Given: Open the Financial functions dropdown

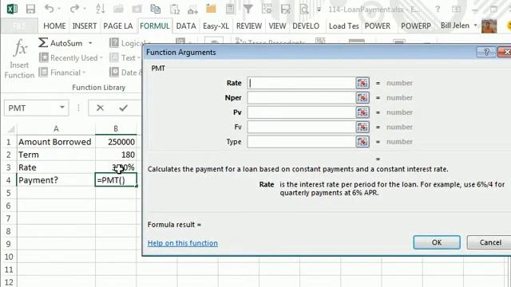Looking at the screenshot, I should click(x=84, y=73).
